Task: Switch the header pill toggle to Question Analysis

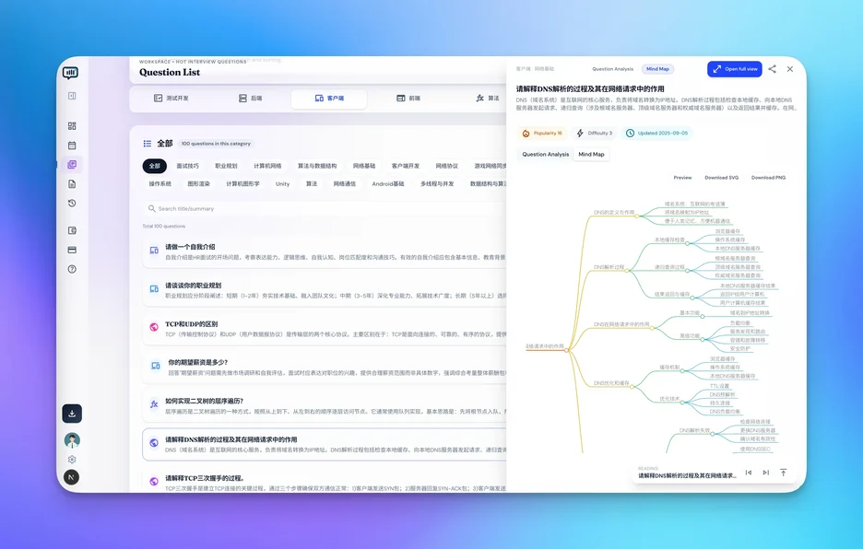Action: click(x=613, y=68)
